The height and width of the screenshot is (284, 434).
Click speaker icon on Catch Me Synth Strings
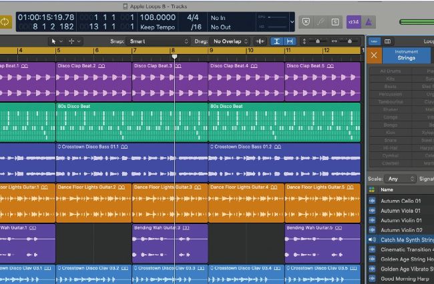click(373, 240)
